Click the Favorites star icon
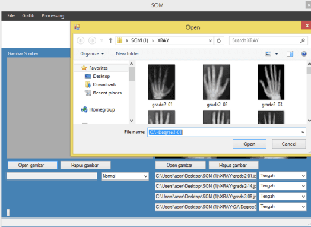The image size is (311, 227). [x=84, y=68]
